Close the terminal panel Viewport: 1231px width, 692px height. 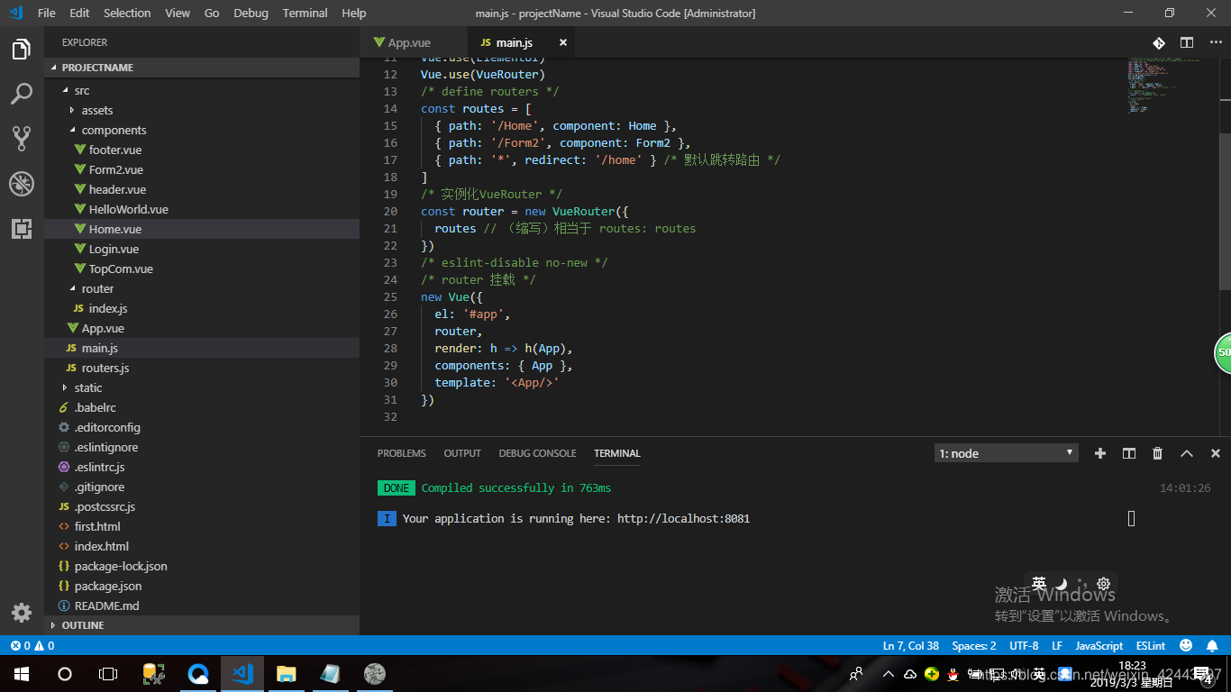[1216, 453]
